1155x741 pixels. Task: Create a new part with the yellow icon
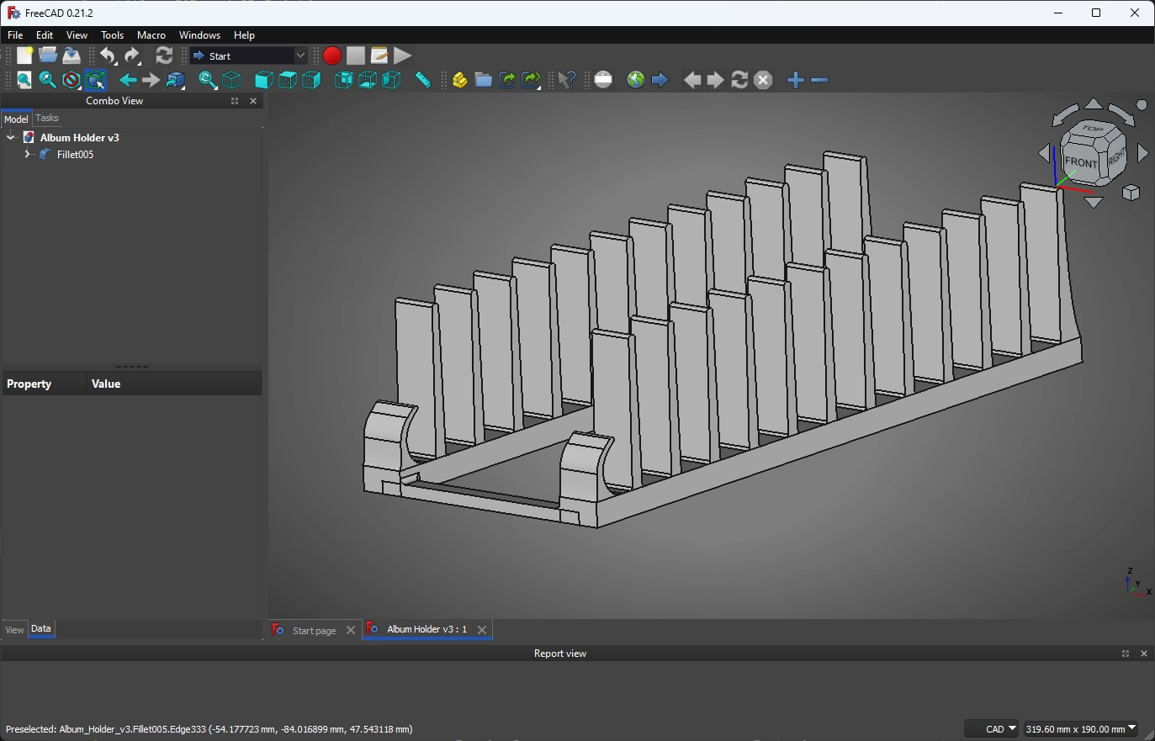(x=459, y=80)
